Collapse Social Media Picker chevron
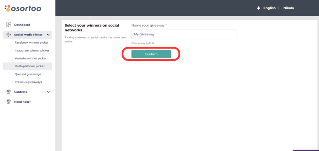The image size is (319, 151). (48, 35)
